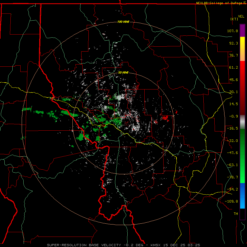Click the -78.7 legend value

232,177
